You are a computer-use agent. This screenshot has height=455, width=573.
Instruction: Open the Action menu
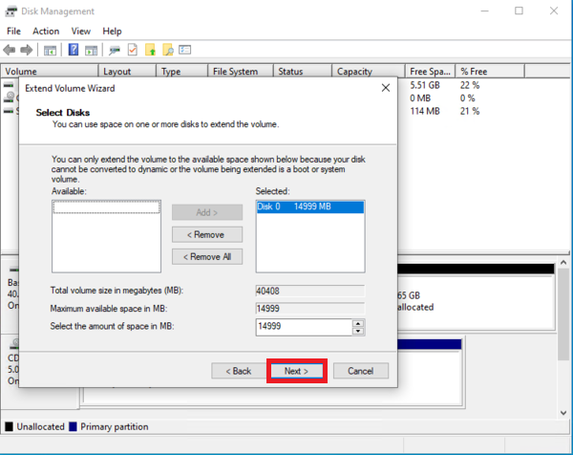tap(46, 32)
